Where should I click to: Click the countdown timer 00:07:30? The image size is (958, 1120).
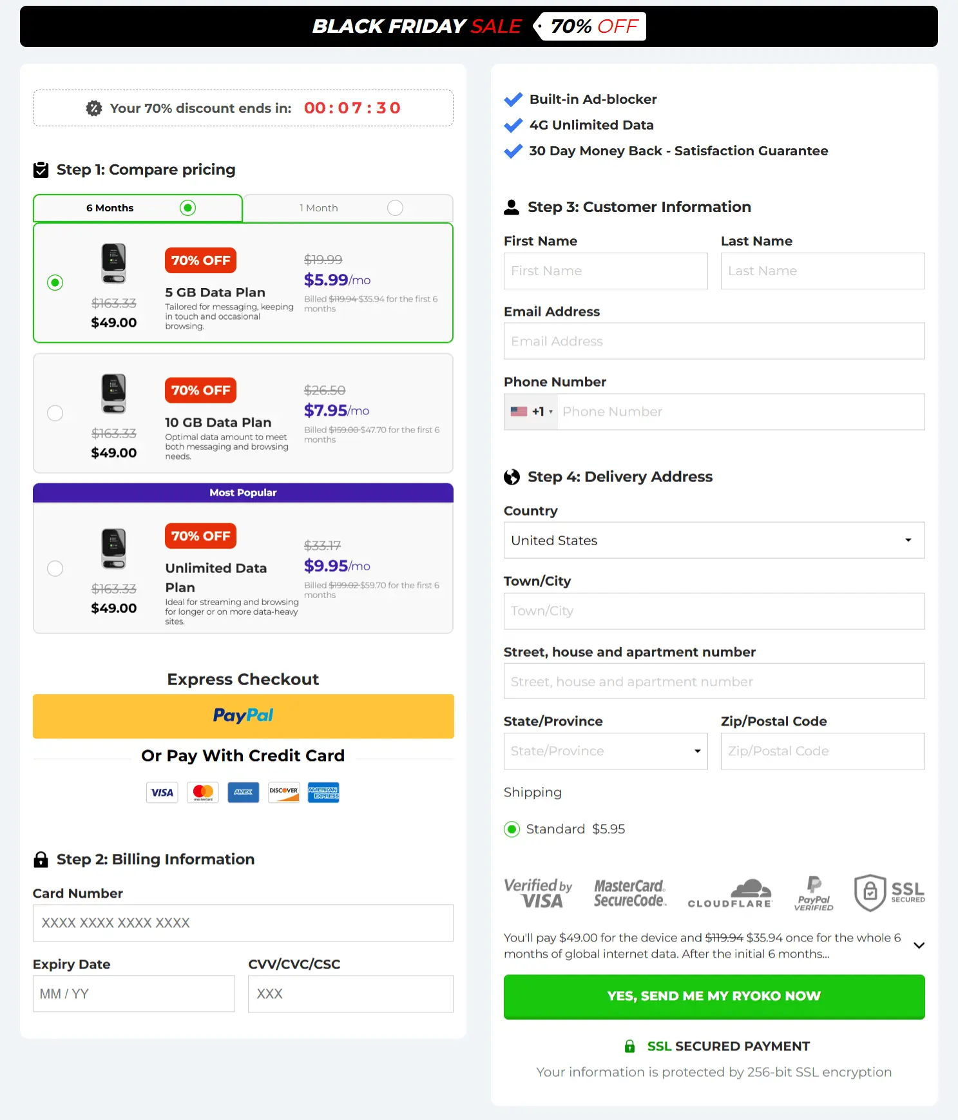(x=352, y=108)
